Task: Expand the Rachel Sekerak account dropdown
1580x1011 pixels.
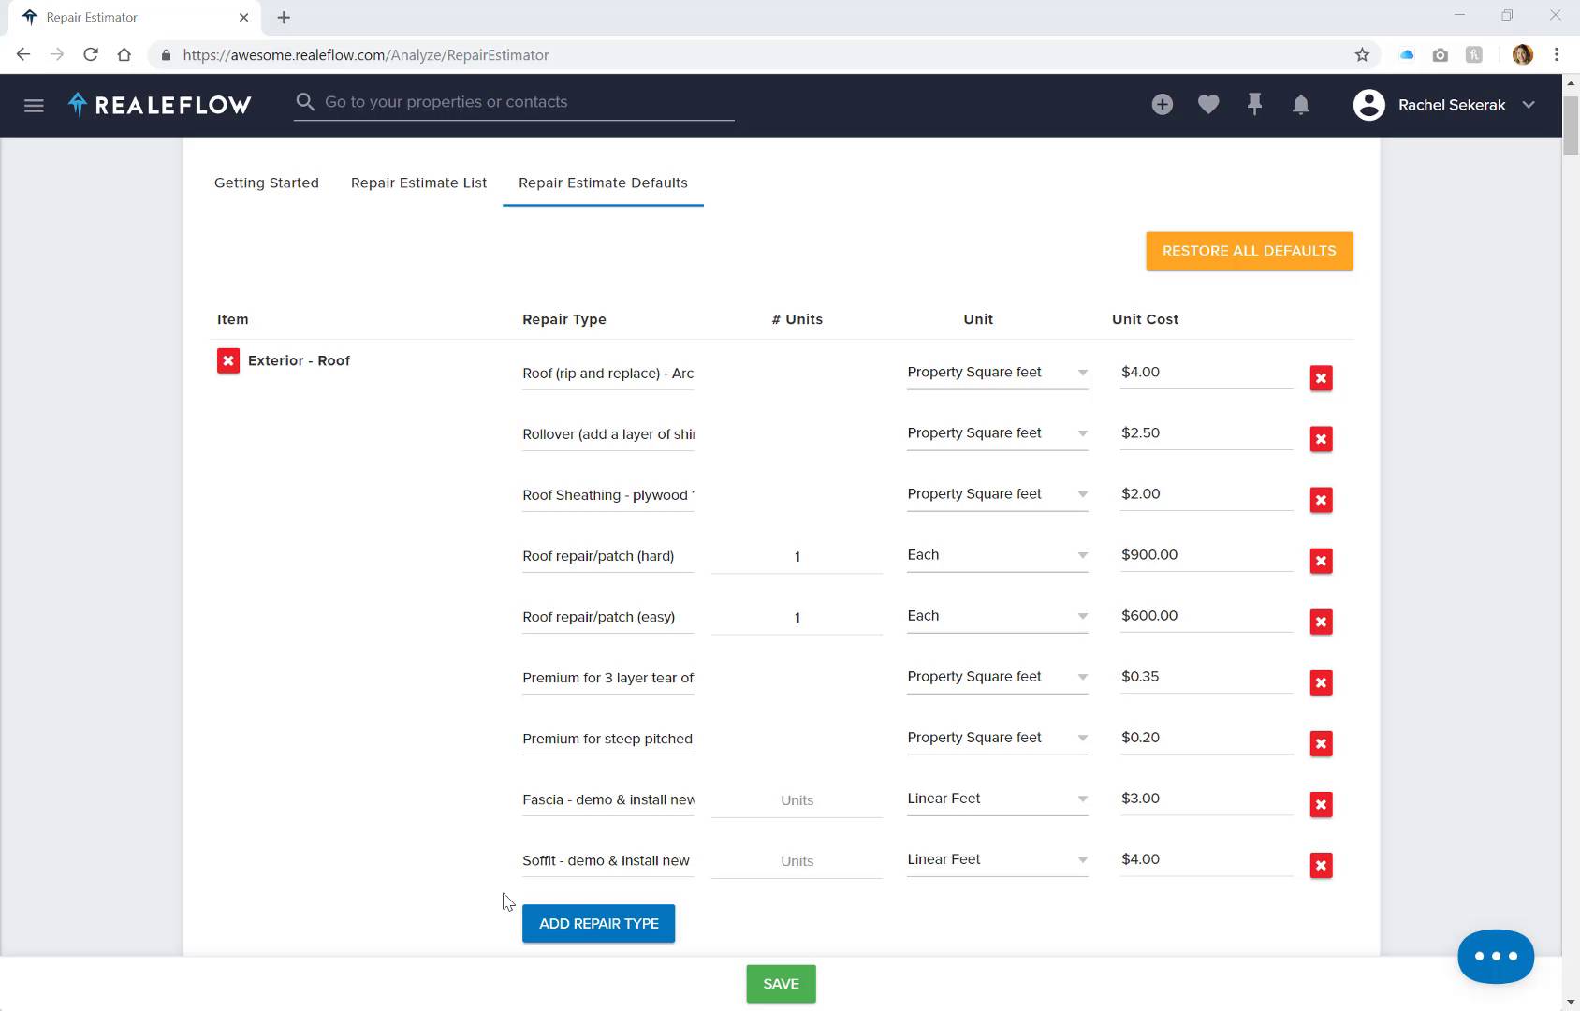Action: click(1528, 105)
